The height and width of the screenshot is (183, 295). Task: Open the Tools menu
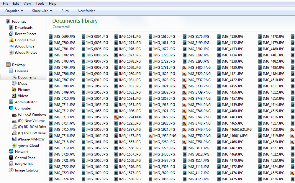40,3
